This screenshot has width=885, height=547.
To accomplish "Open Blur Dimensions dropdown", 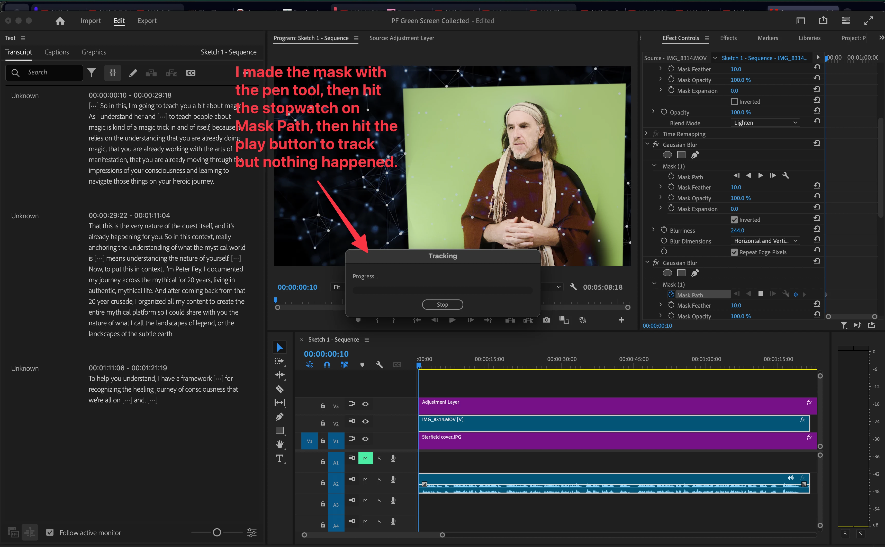I will 765,241.
